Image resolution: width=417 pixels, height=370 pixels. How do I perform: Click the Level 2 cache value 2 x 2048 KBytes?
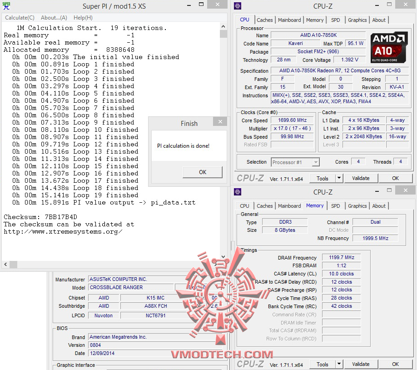click(363, 136)
